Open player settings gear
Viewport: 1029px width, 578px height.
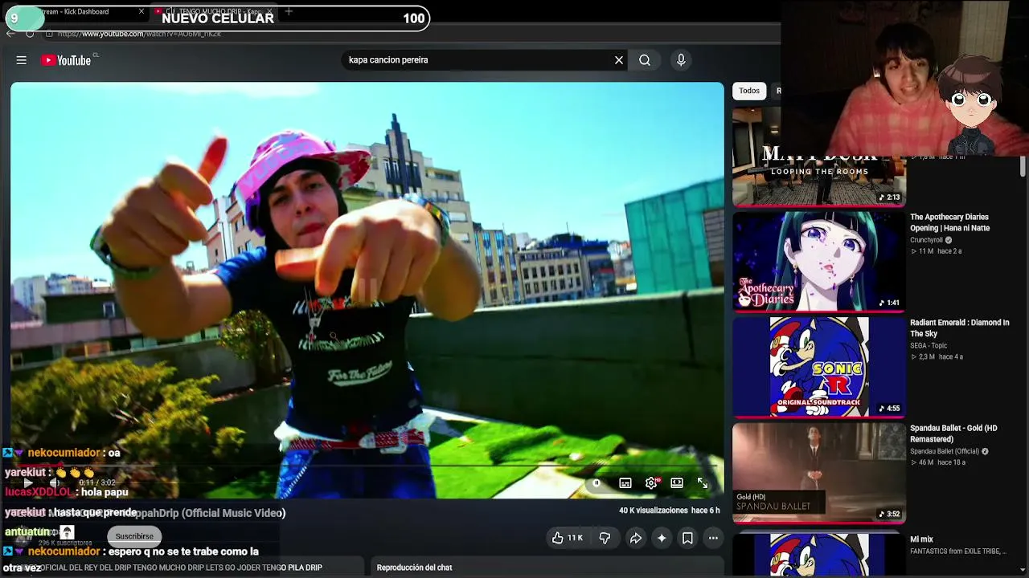[651, 483]
